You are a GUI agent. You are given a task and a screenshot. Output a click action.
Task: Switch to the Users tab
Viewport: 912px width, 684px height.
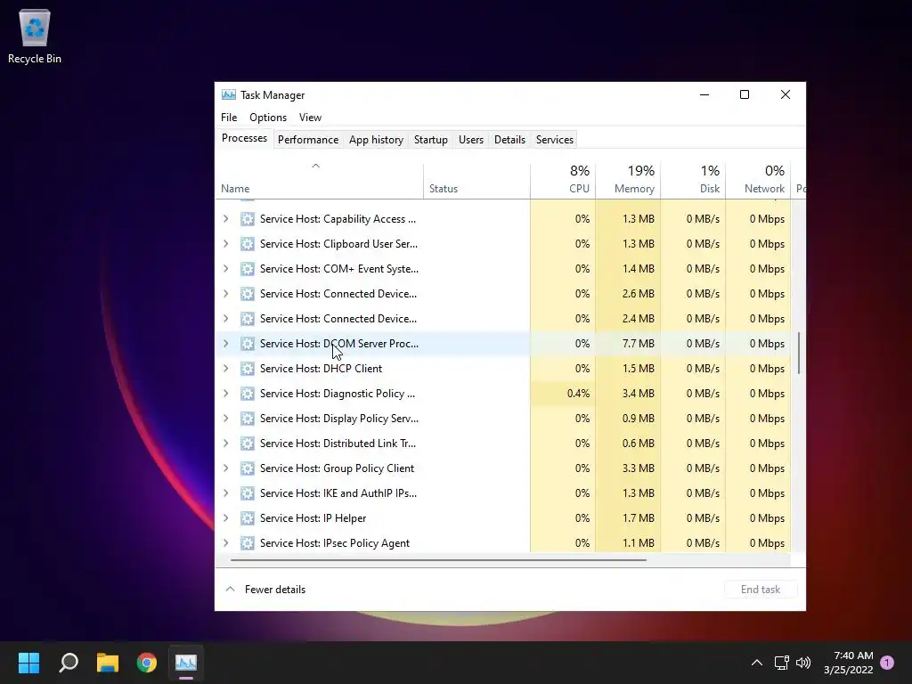(471, 140)
